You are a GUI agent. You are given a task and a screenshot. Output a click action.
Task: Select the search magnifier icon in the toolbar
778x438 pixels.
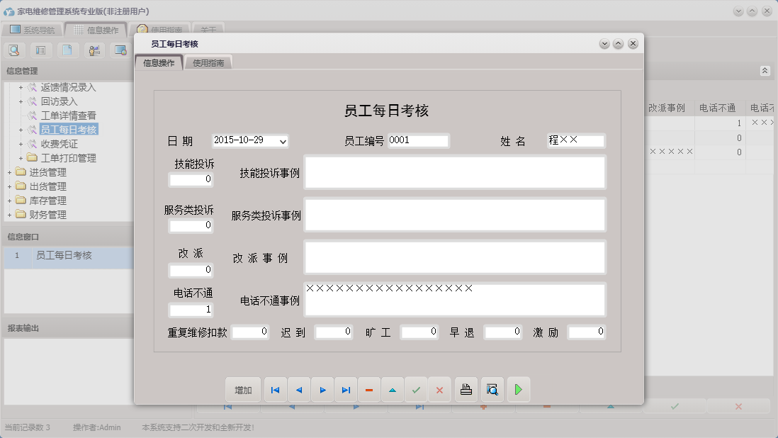pyautogui.click(x=14, y=50)
